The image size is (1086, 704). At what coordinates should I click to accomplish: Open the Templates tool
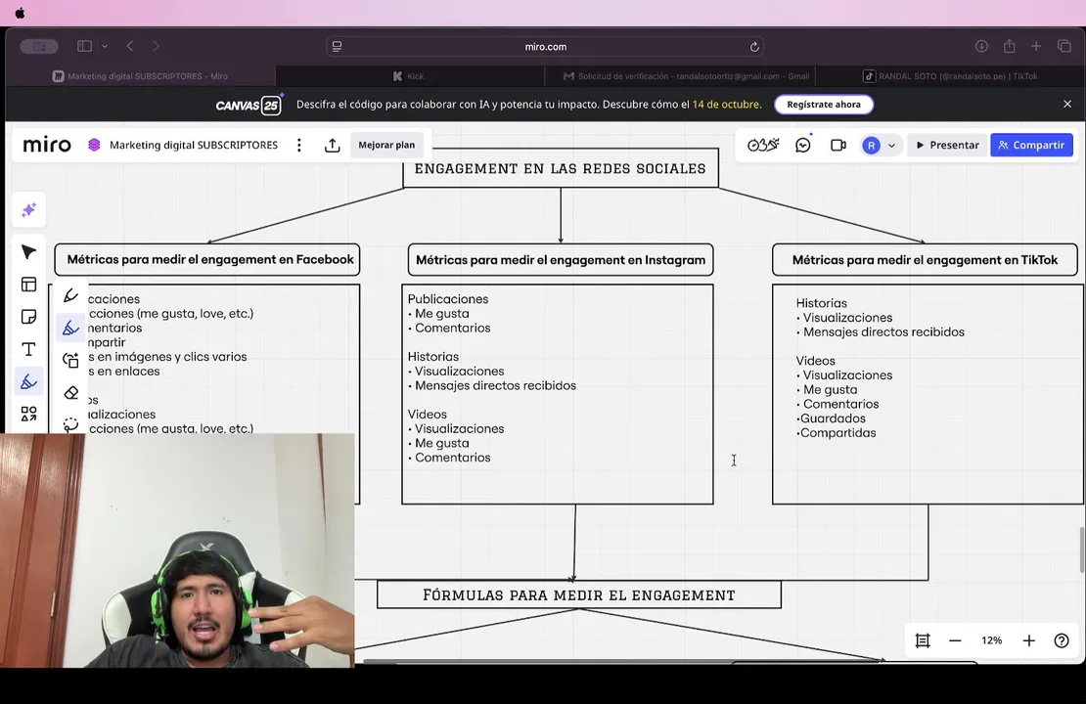(28, 285)
